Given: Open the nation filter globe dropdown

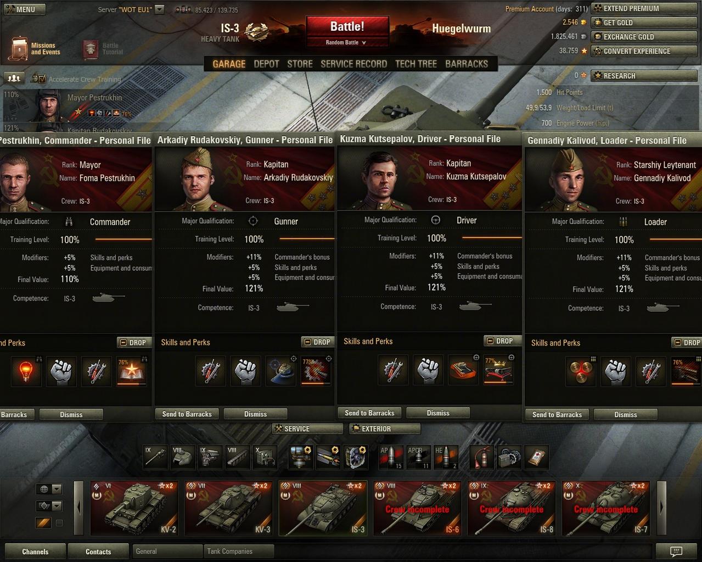Looking at the screenshot, I should [49, 489].
